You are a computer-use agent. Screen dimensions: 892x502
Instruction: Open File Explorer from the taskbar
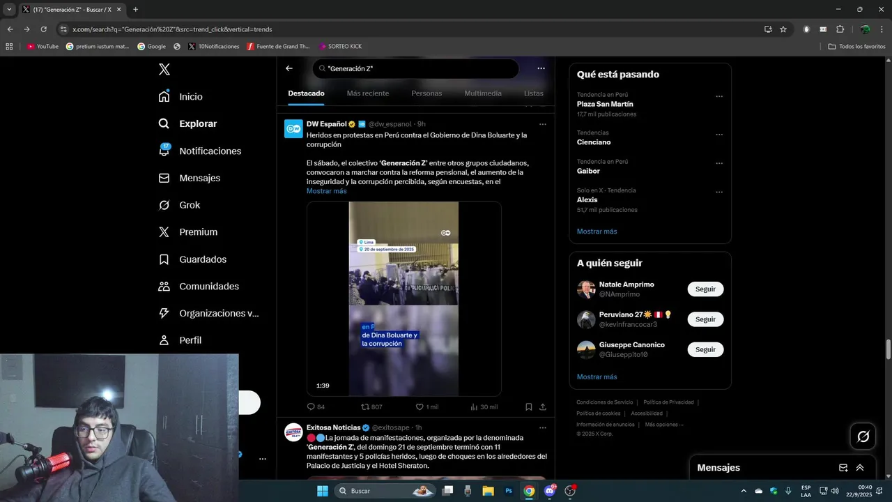point(488,491)
